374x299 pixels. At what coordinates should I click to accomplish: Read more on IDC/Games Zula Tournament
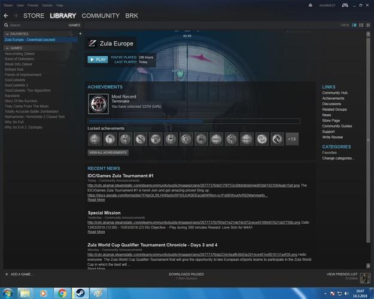point(96,200)
